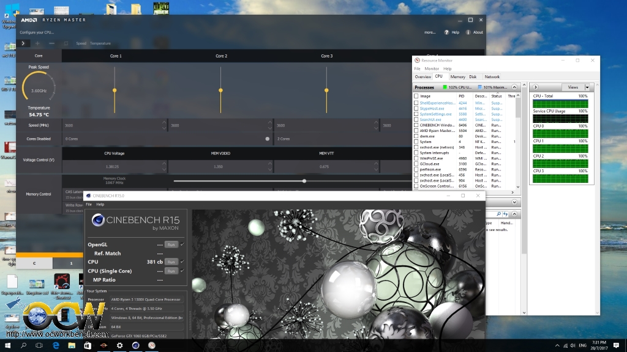Check AMD Ryzen Master process checkbox
This screenshot has height=352, width=627.
[416, 131]
